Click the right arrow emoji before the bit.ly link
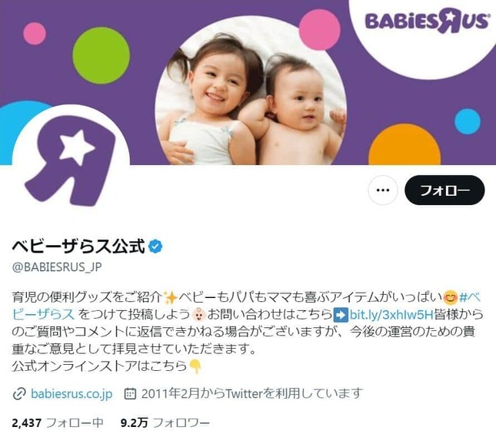 click(341, 315)
